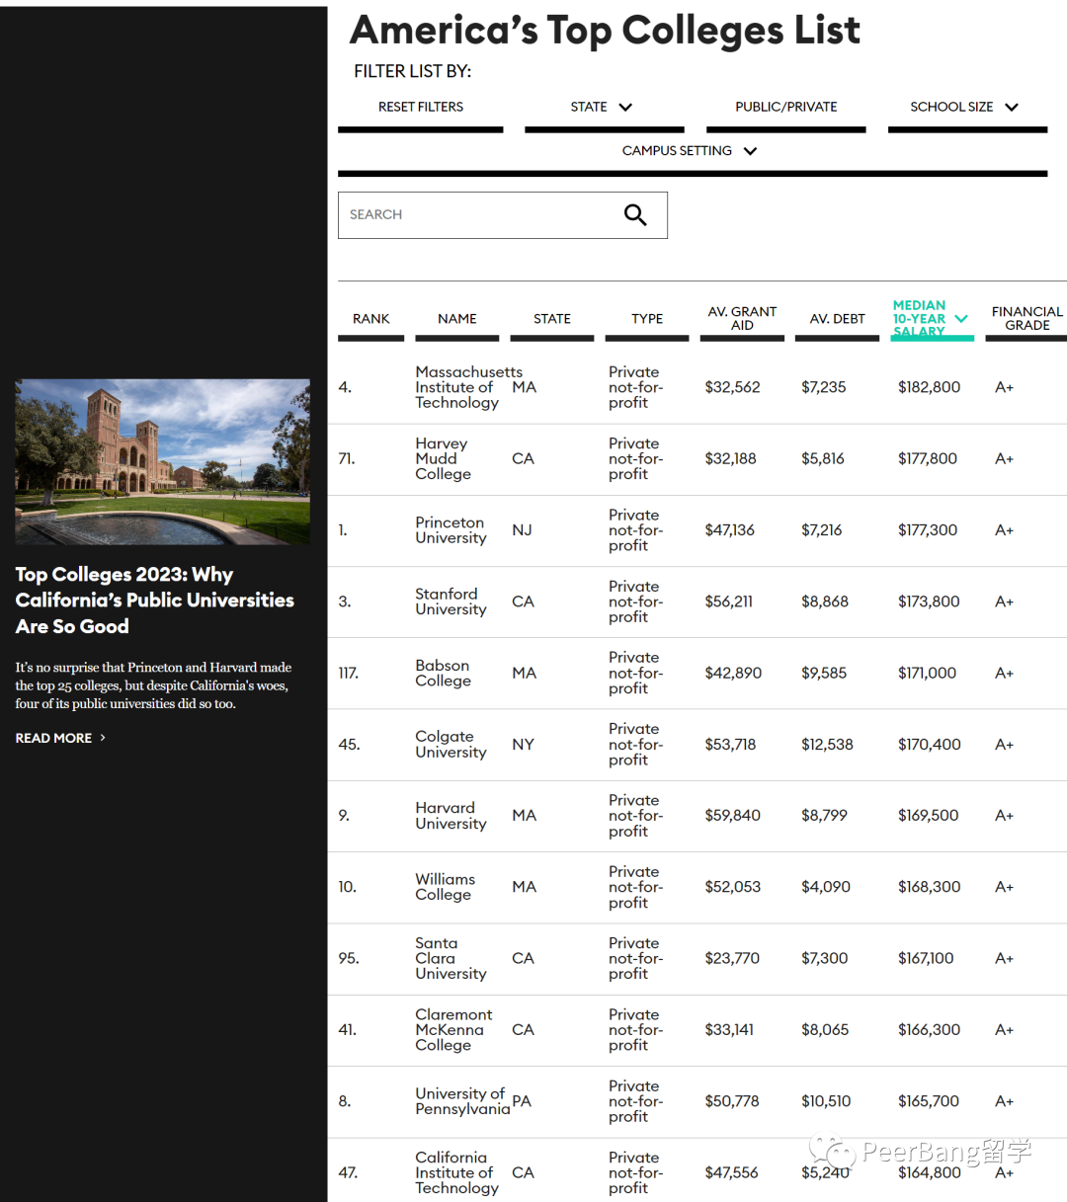Open the PUBLIC/PRIVATE filter
1067x1202 pixels.
click(785, 107)
